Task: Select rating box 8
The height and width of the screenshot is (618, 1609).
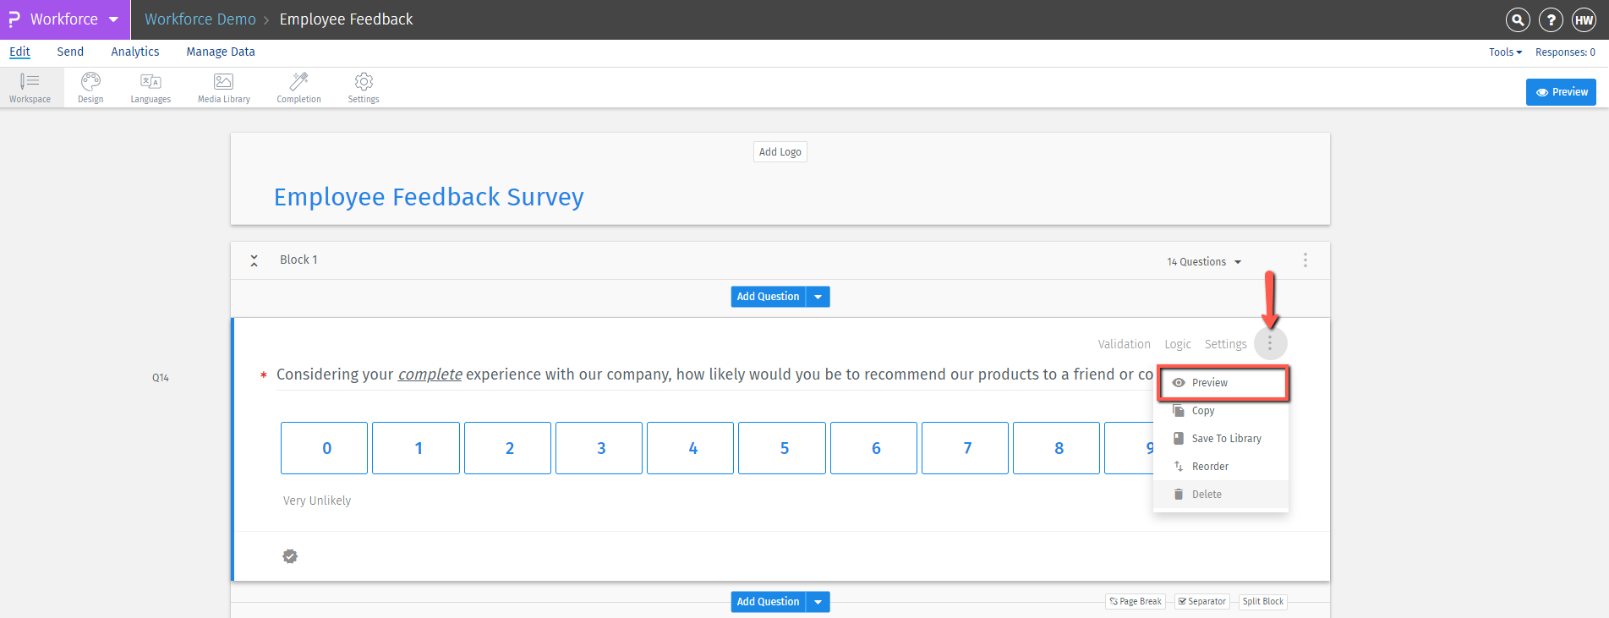Action: [x=1056, y=448]
